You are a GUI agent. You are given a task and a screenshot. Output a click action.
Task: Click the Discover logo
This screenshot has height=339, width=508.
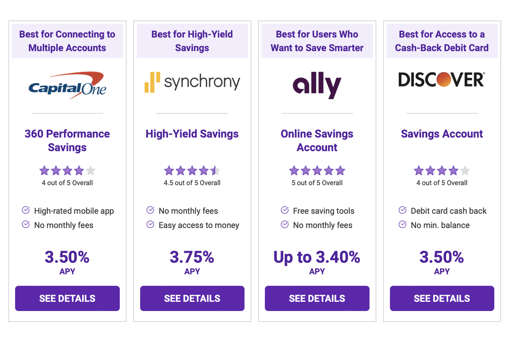pos(442,80)
